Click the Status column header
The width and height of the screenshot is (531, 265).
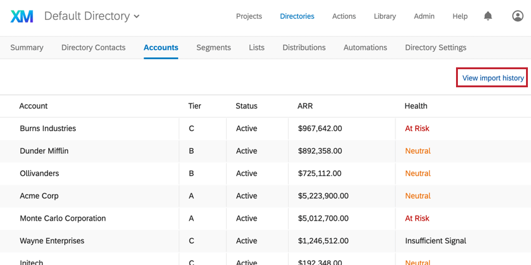(247, 106)
